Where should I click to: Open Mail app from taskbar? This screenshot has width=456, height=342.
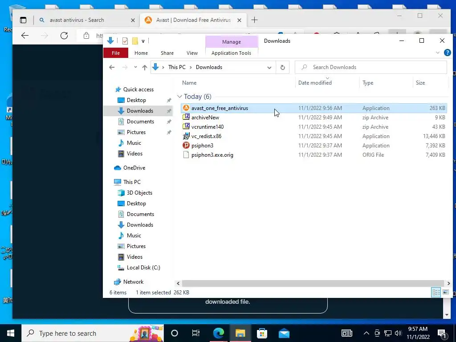click(x=284, y=333)
